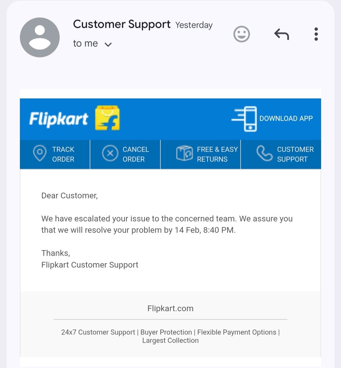Image resolution: width=341 pixels, height=368 pixels.
Task: Open the three-dot more options menu
Action: 316,34
